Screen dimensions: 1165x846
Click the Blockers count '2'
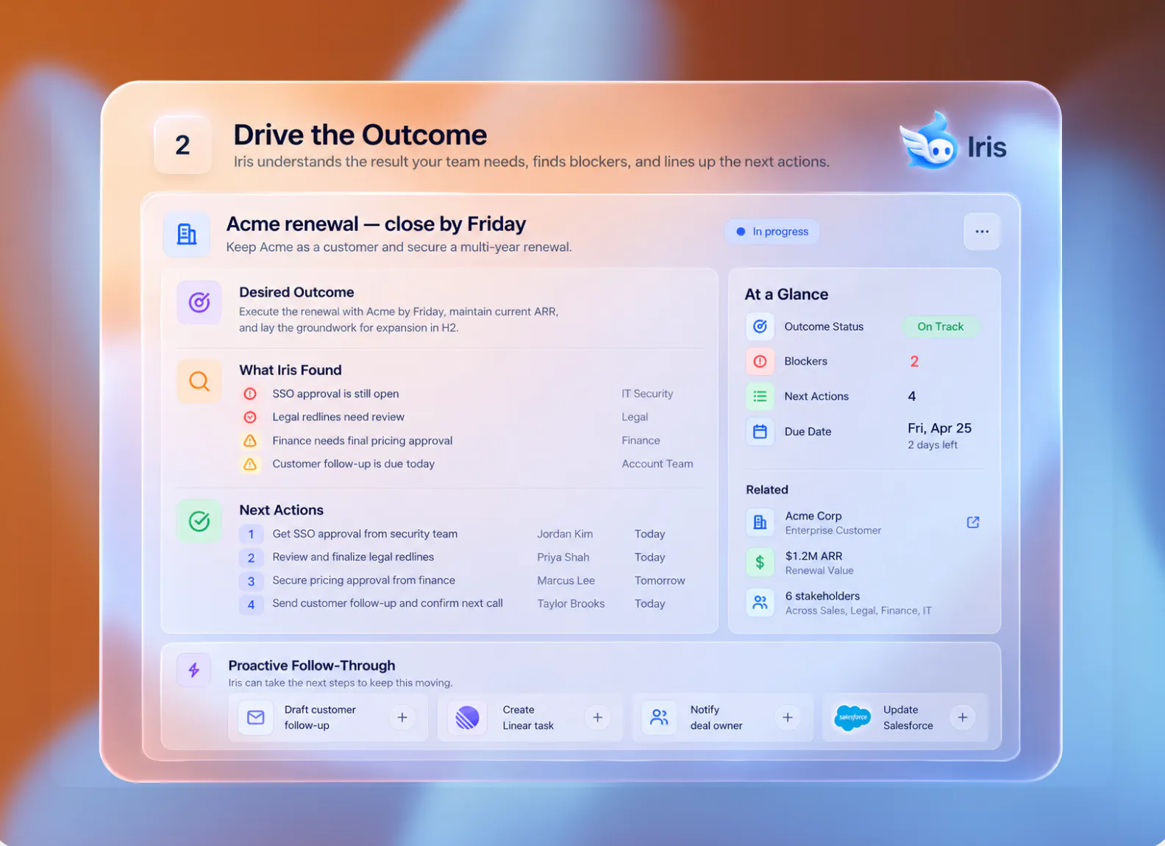(914, 361)
